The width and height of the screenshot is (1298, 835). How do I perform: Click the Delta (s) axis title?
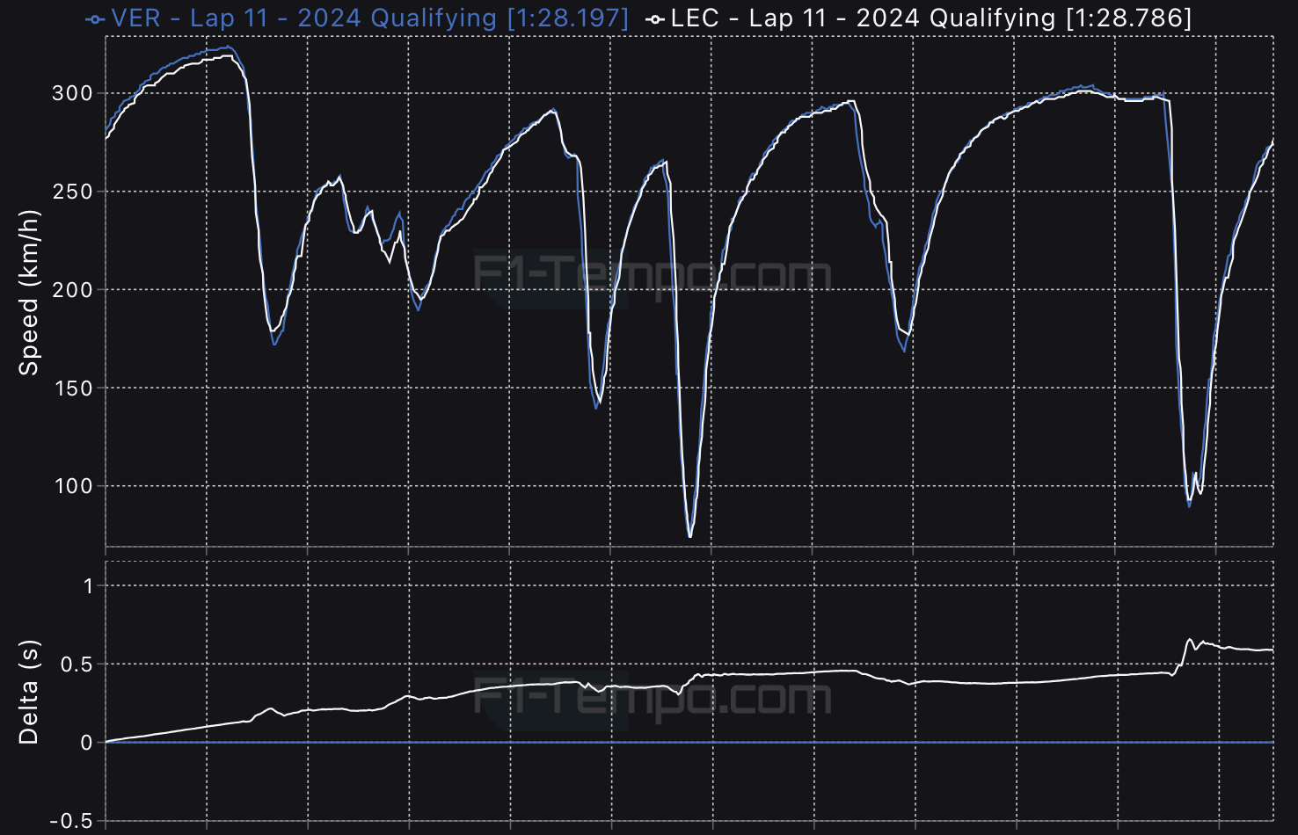coord(29,693)
